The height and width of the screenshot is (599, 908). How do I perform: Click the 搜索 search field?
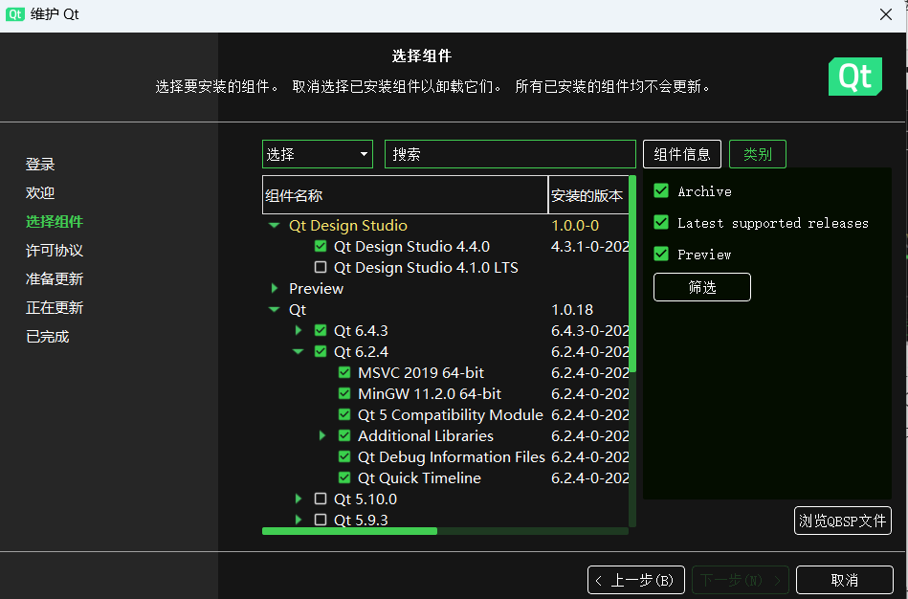(x=510, y=154)
